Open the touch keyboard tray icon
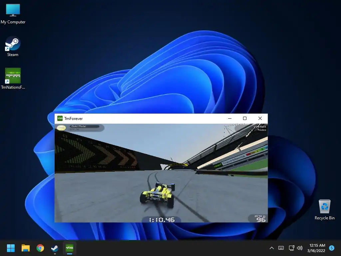This screenshot has width=341, height=256. pos(281,248)
